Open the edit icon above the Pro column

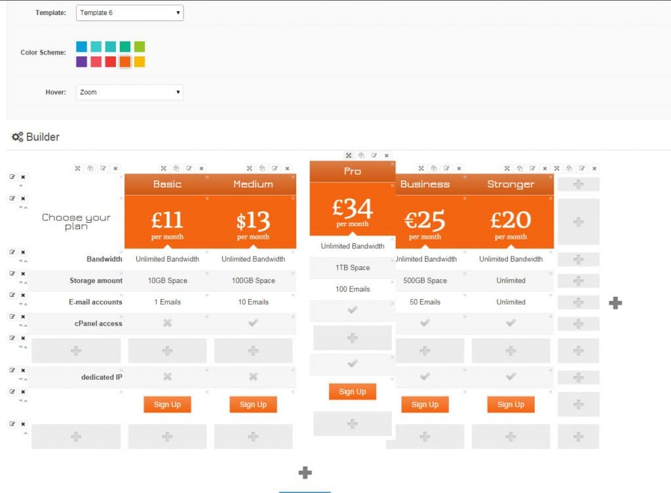[x=374, y=155]
